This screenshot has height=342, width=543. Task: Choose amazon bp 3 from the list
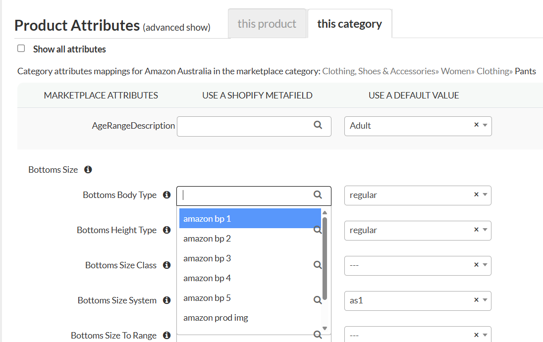pyautogui.click(x=207, y=258)
